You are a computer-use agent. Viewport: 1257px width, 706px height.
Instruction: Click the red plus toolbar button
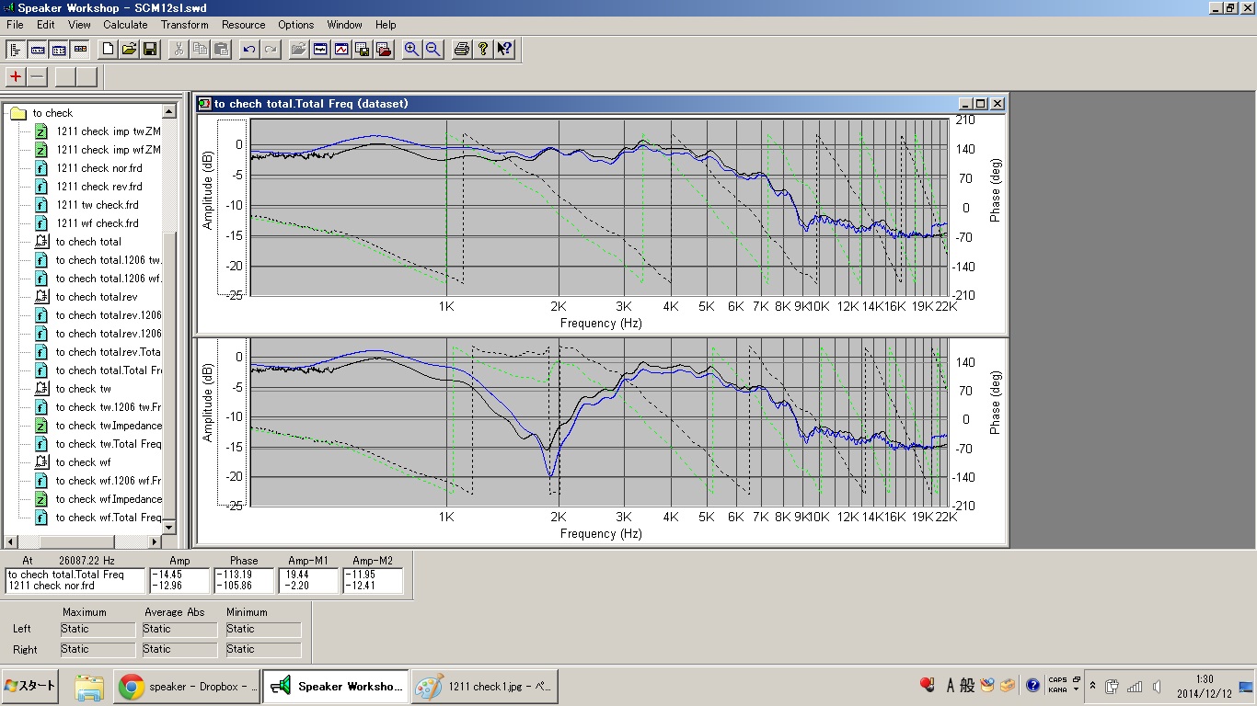[x=16, y=77]
